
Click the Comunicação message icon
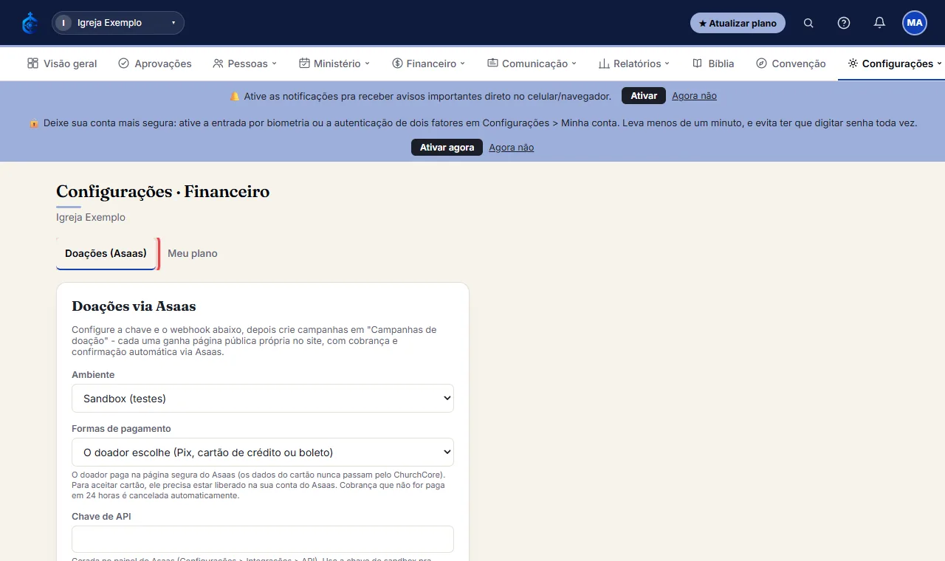492,63
